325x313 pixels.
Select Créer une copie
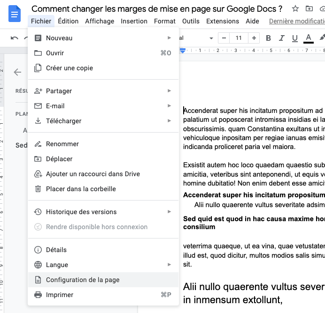pos(103,68)
